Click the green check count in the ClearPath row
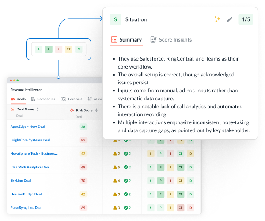 pos(127,167)
